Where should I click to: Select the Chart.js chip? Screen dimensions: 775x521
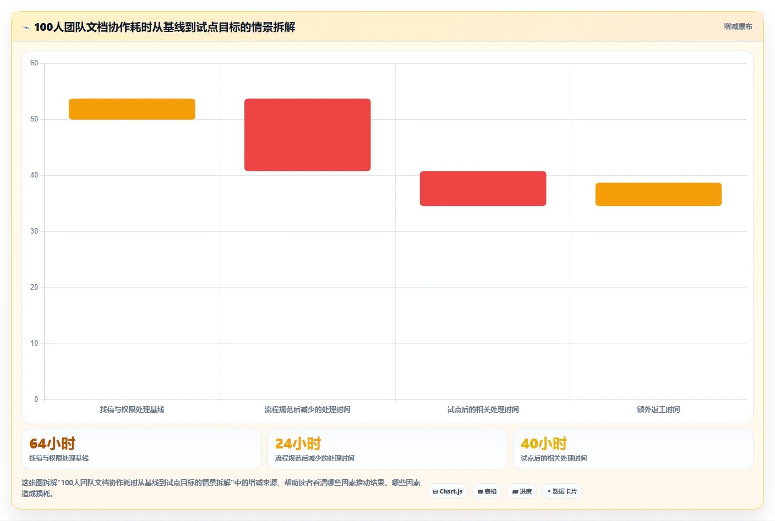[x=447, y=491]
